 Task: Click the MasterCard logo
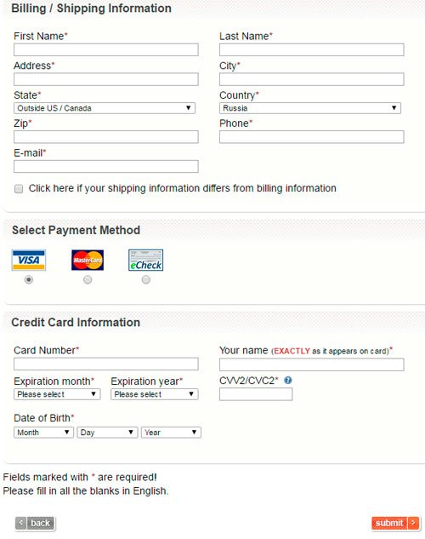point(88,261)
